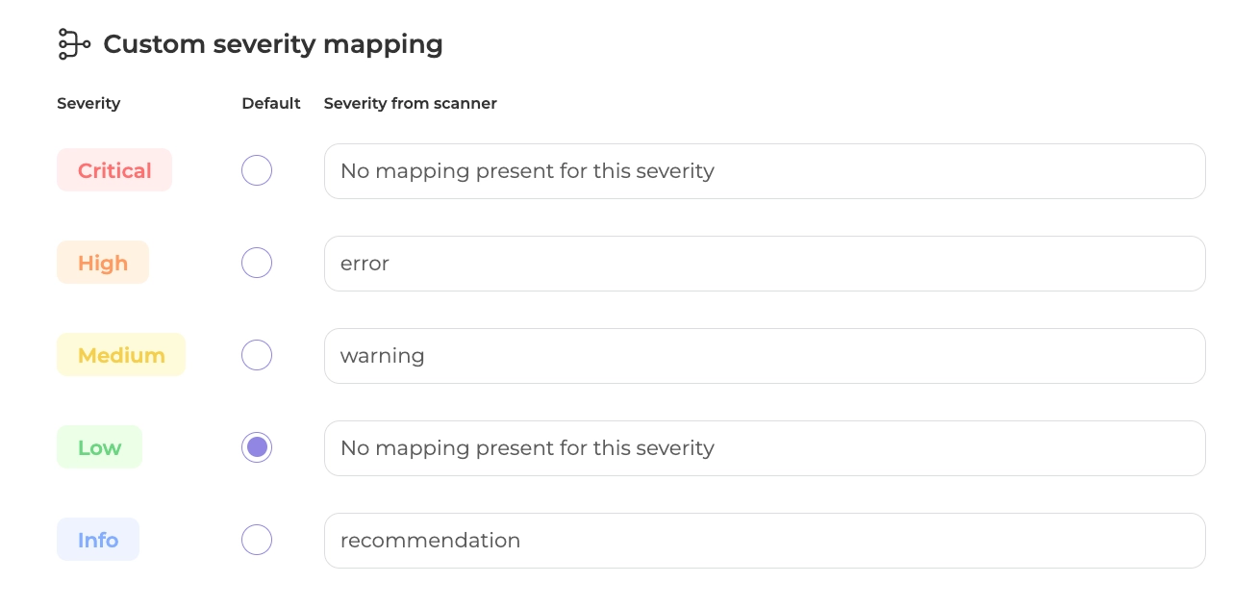Click the Default column header
The height and width of the screenshot is (608, 1258).
(x=271, y=104)
